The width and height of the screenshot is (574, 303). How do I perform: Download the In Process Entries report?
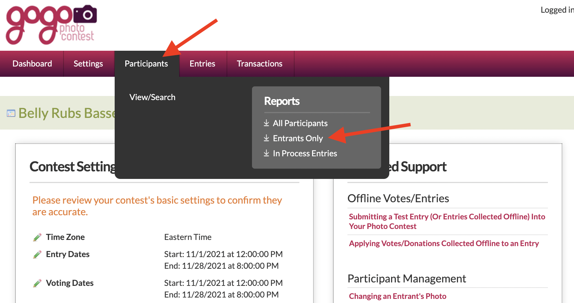click(305, 153)
